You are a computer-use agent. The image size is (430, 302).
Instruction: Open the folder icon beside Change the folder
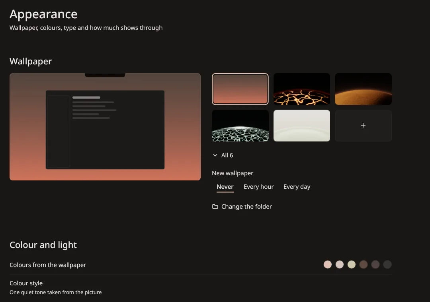pyautogui.click(x=215, y=207)
